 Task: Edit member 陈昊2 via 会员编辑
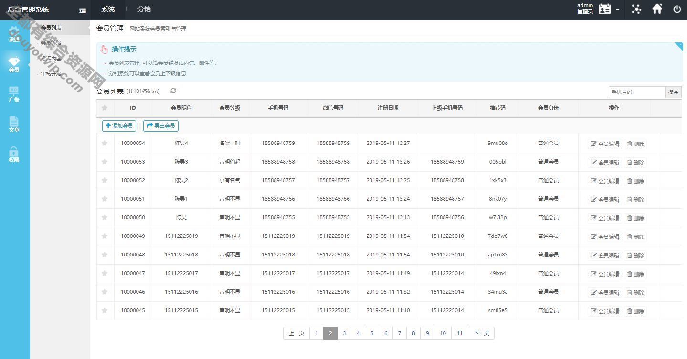[605, 181]
